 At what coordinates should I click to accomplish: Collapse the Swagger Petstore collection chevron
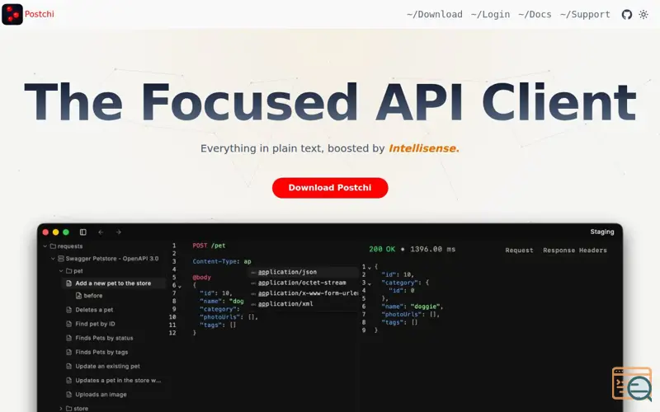click(53, 259)
